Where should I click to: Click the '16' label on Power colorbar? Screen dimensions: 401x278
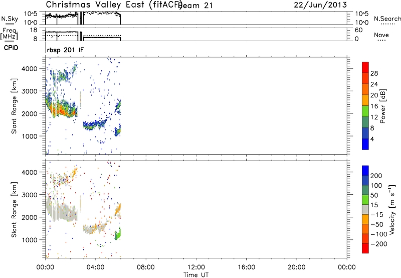(374, 106)
